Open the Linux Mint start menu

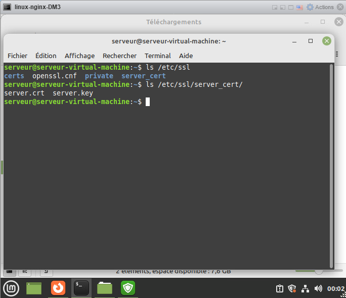pos(11,288)
